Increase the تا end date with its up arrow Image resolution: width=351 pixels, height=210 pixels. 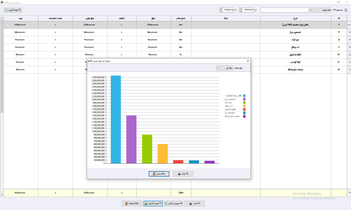click(x=221, y=9)
